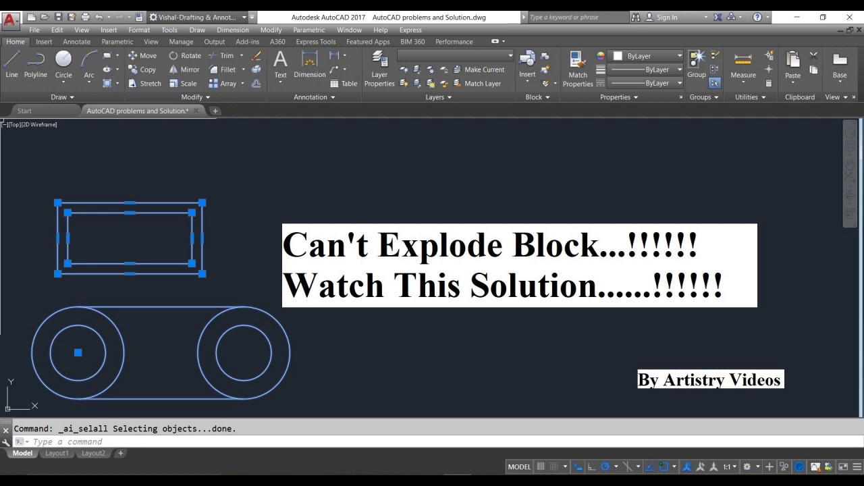Open Layer Properties manager
864x486 pixels.
click(x=379, y=69)
